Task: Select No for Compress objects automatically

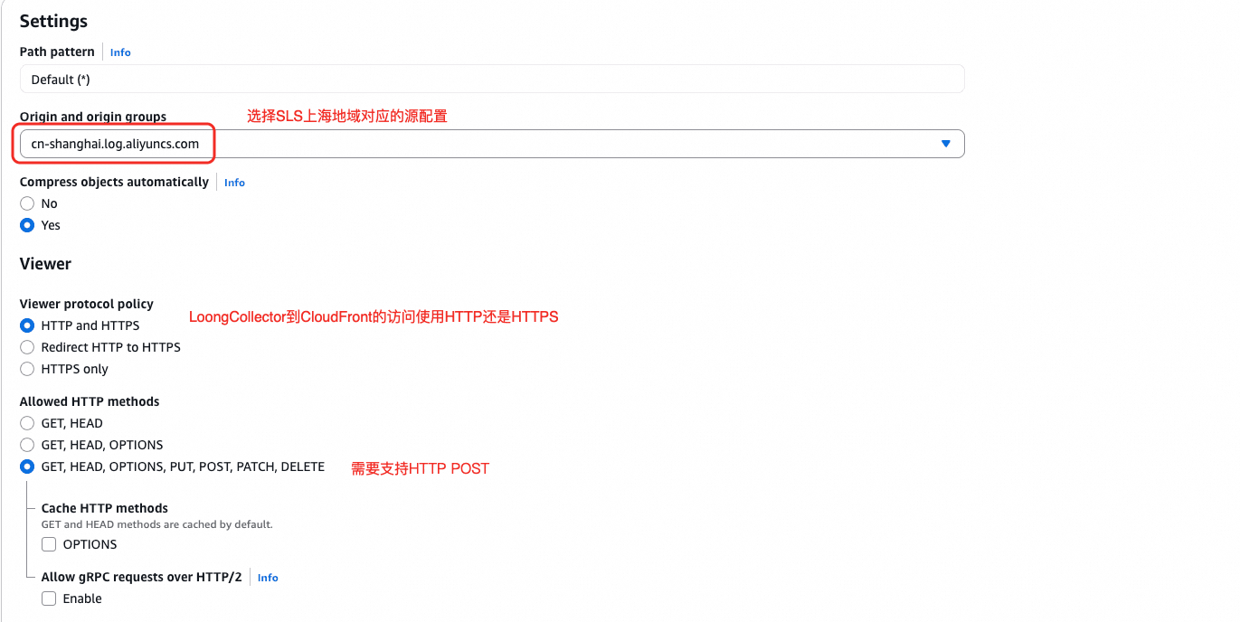Action: tap(27, 203)
